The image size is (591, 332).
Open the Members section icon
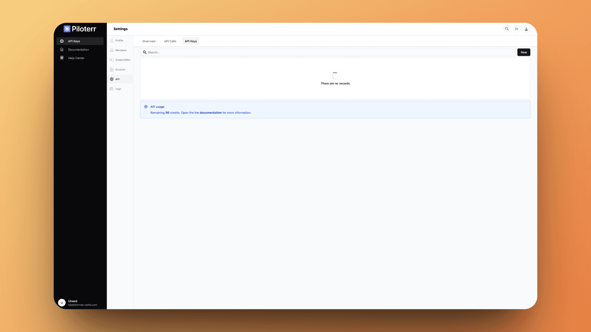click(112, 50)
